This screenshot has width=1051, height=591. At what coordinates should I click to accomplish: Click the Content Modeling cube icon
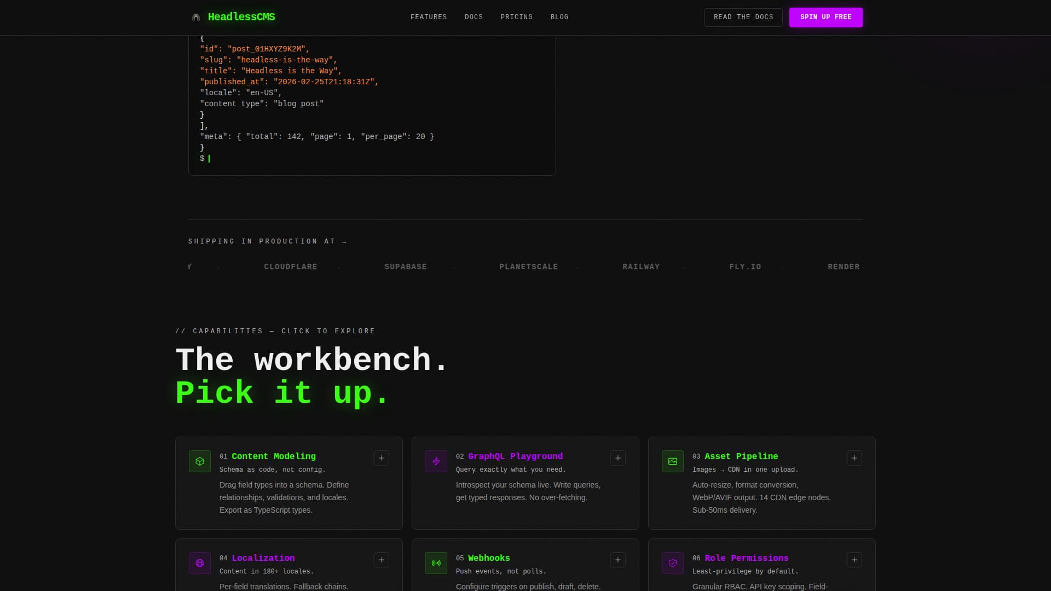pyautogui.click(x=200, y=461)
